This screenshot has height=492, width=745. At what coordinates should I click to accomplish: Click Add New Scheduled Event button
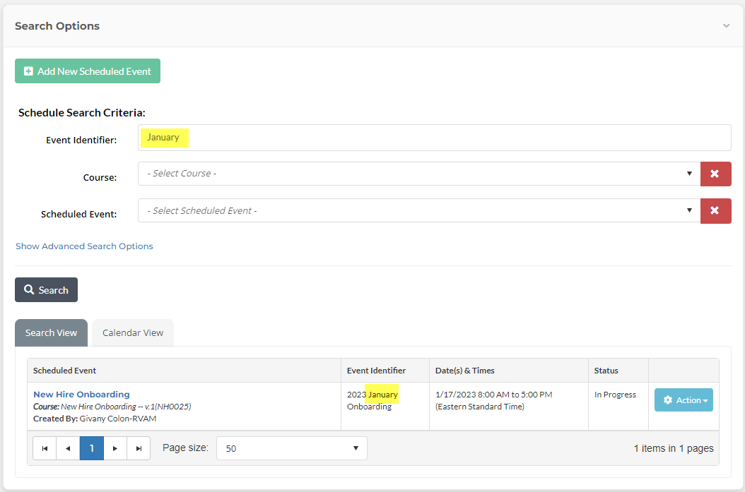pyautogui.click(x=88, y=71)
